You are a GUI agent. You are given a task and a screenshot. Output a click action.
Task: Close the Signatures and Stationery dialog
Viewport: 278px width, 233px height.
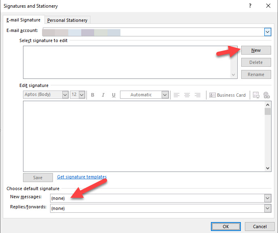click(x=268, y=6)
